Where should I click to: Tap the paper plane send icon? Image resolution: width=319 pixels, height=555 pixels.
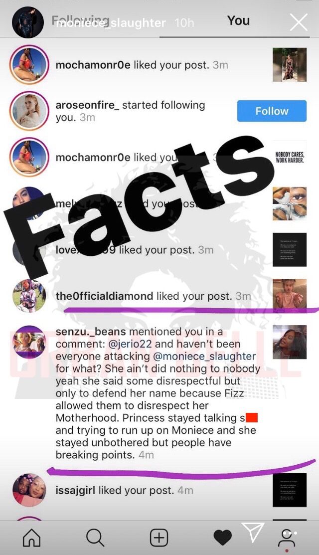[253, 532]
